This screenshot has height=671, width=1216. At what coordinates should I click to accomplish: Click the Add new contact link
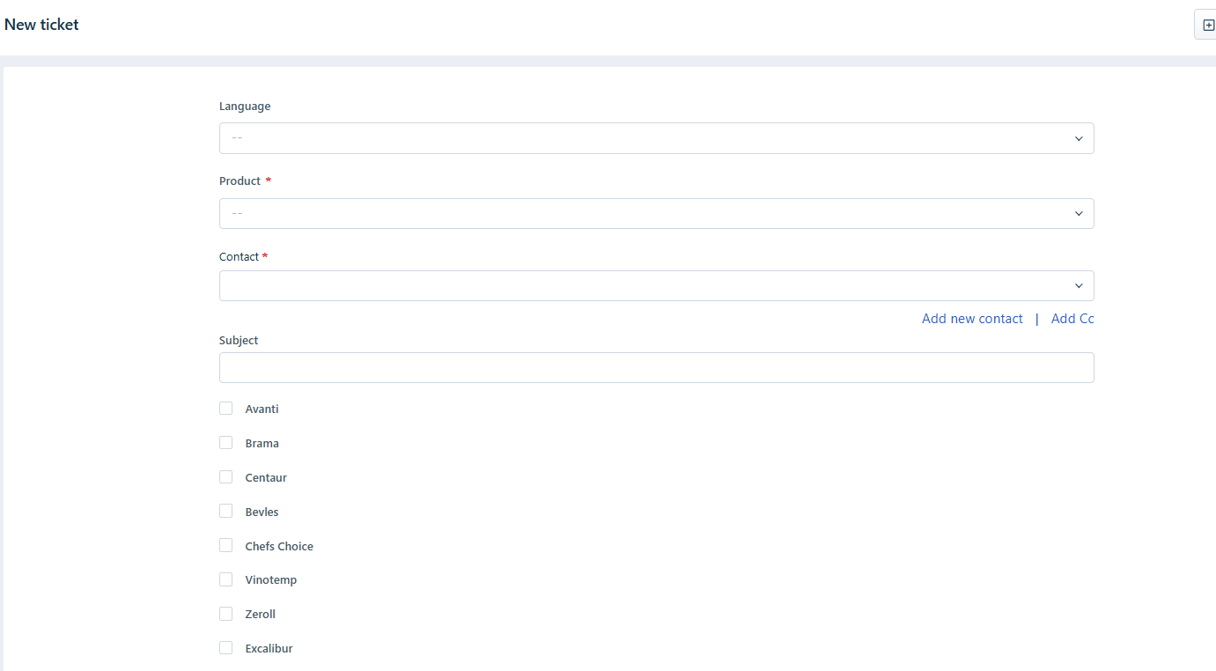pos(972,319)
